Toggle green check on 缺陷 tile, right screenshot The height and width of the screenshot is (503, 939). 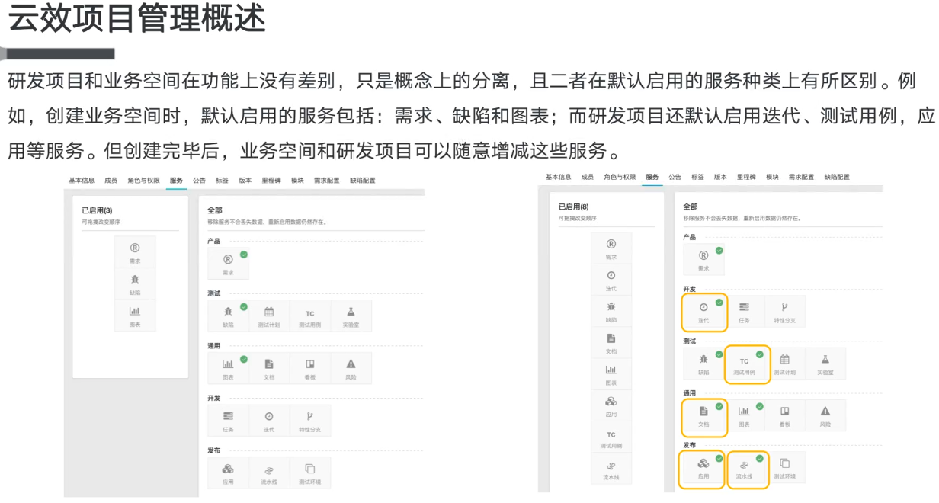pos(719,354)
